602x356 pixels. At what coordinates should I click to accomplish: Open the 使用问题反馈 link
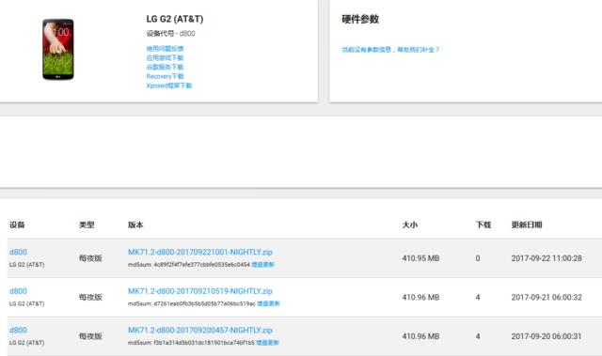click(165, 49)
